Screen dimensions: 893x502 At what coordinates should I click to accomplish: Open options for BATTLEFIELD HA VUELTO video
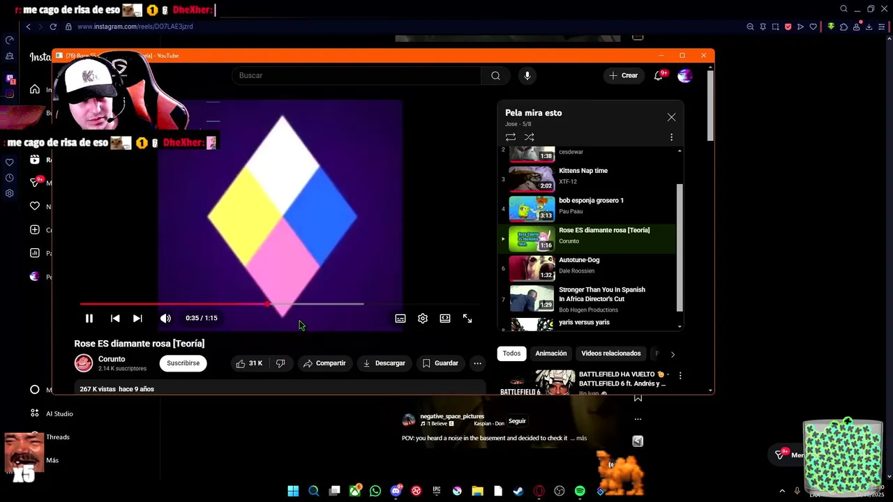pos(680,375)
